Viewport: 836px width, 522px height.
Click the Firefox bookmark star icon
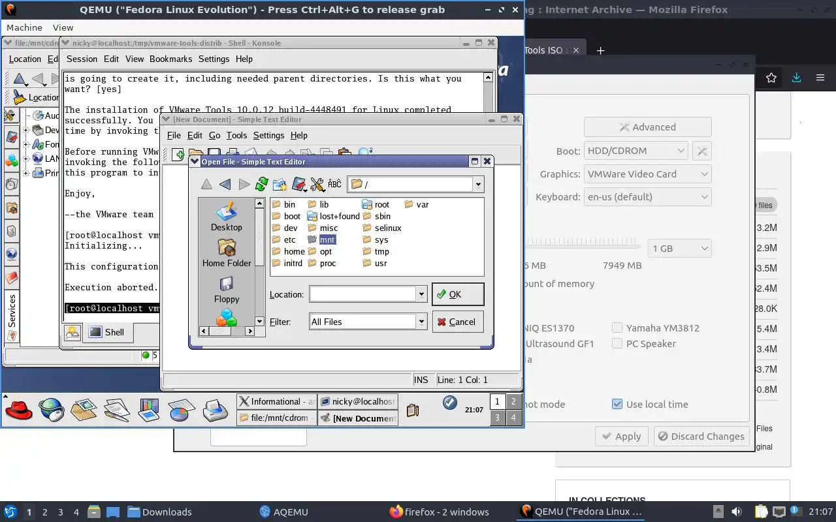(x=771, y=78)
